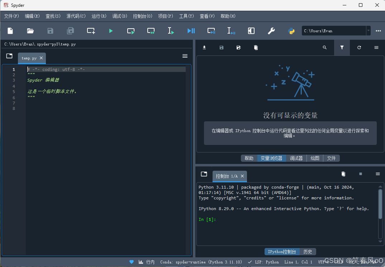Click the 行内 plots status entry

(x=147, y=262)
